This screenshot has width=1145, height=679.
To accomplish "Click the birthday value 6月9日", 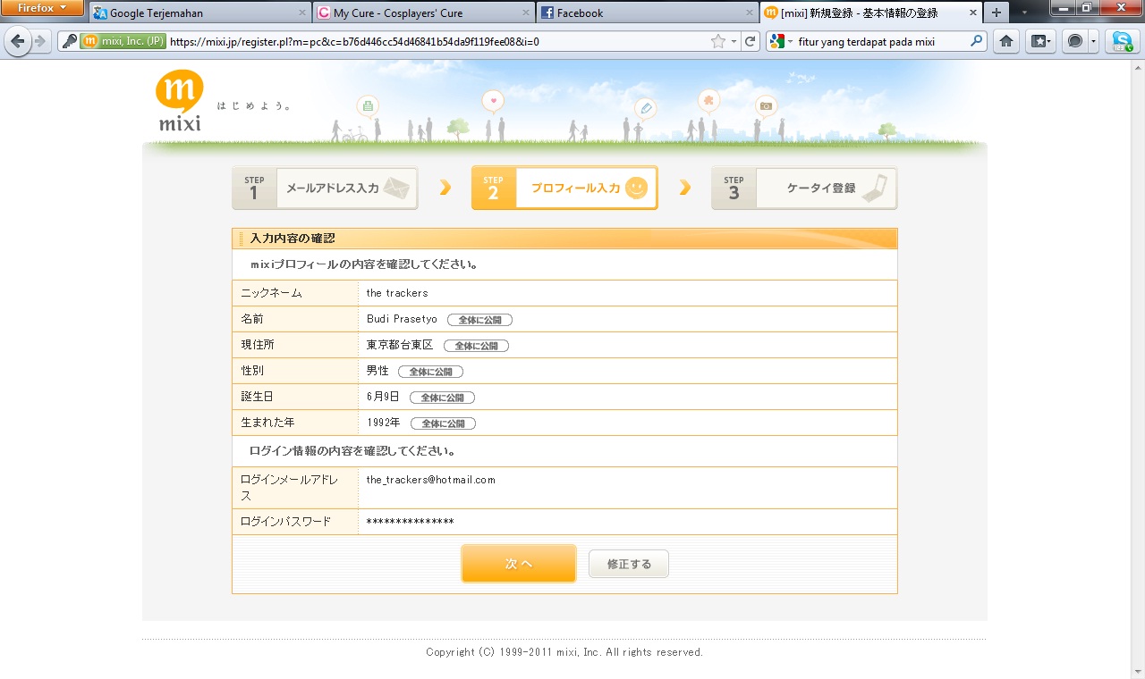I will click(x=383, y=397).
